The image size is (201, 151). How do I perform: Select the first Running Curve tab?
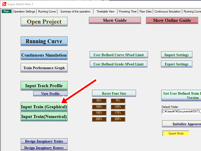47,12
